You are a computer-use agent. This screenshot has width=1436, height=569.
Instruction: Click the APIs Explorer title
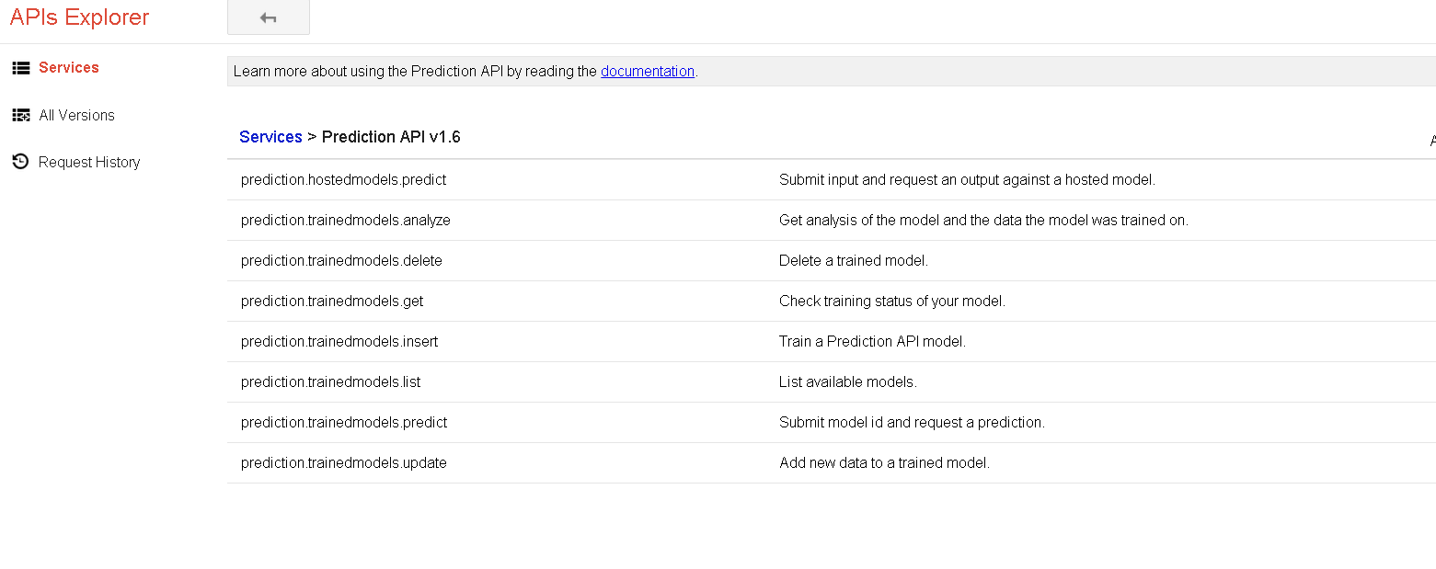point(79,17)
